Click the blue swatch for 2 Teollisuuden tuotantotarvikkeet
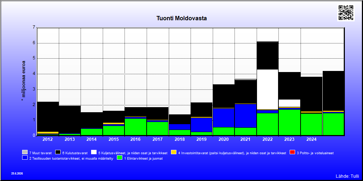The image size is (363, 181). point(25,158)
